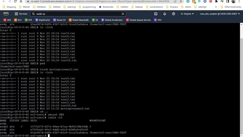Open the Shopping bookmarks folder
243x137 pixels.
point(9,7)
